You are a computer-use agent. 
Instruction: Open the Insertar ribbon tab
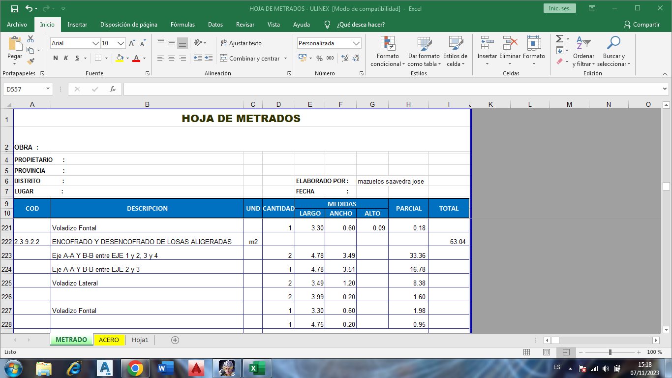(77, 25)
